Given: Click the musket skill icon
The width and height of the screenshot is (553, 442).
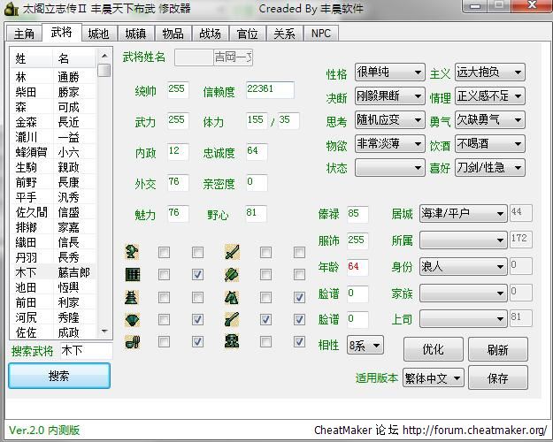Looking at the screenshot, I should [232, 319].
